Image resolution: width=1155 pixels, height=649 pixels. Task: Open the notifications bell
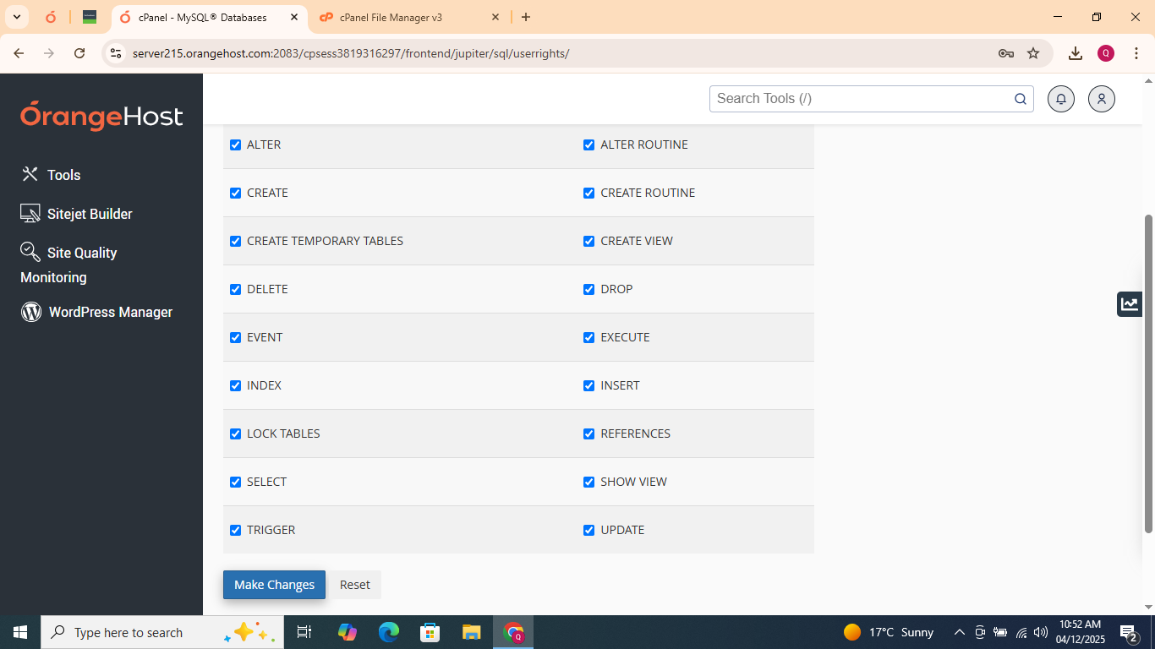pos(1061,99)
